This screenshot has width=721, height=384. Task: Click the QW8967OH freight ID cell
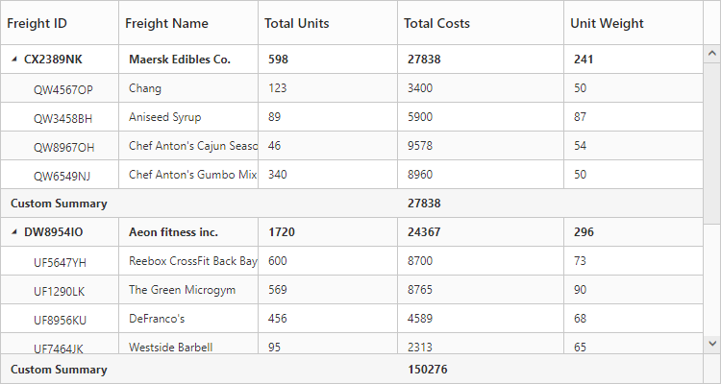[63, 147]
